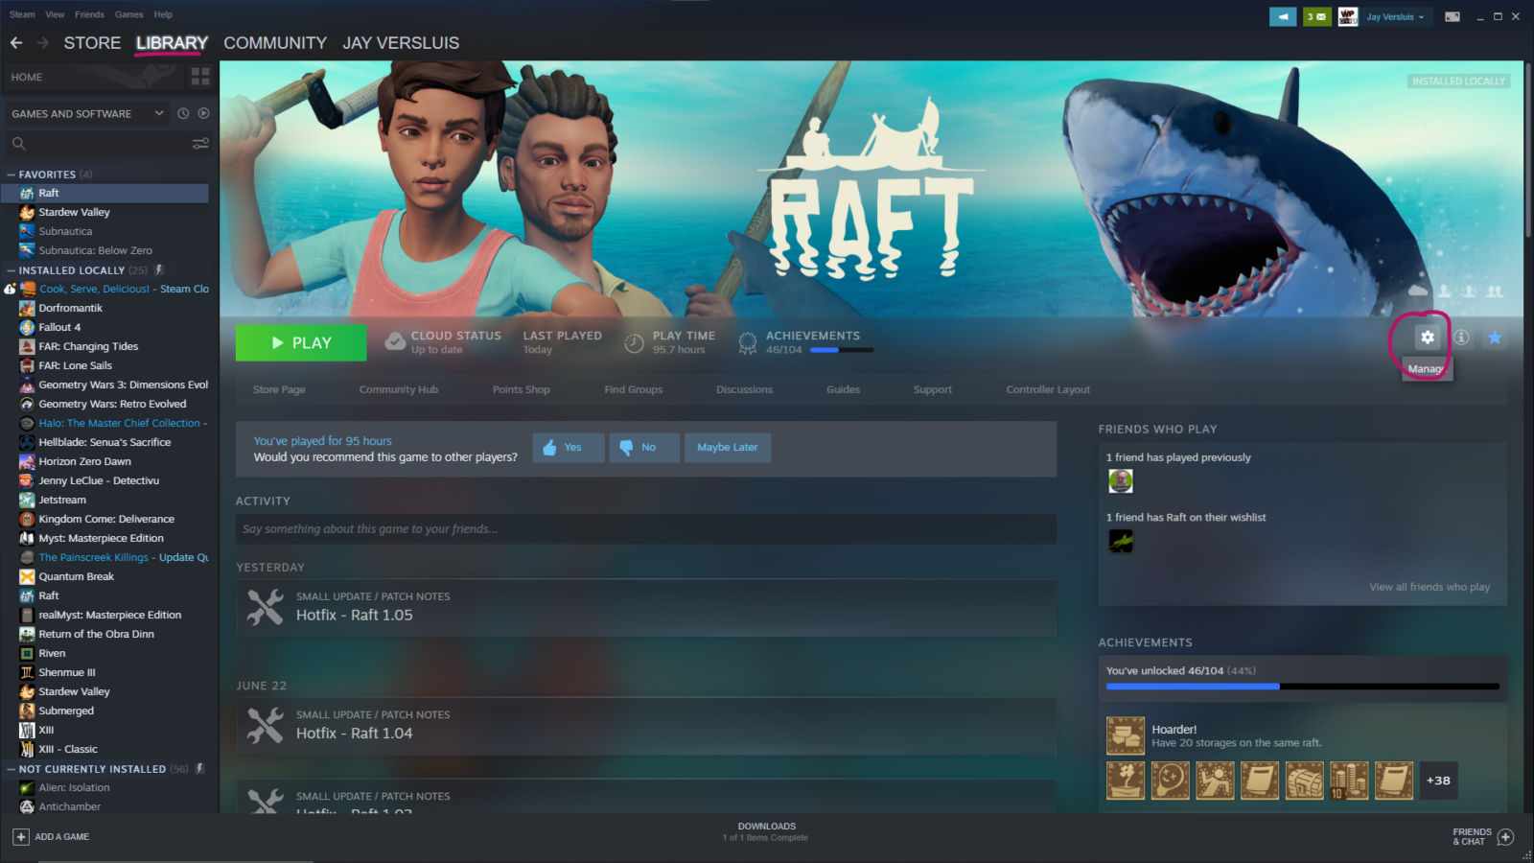Collapse the Favorites section in sidebar

pyautogui.click(x=11, y=174)
